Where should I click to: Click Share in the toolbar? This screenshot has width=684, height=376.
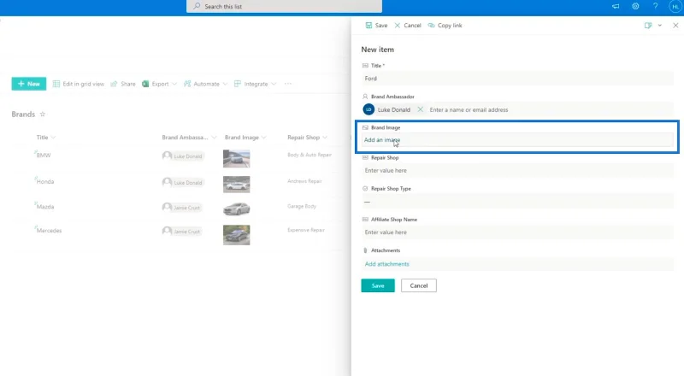(x=123, y=84)
